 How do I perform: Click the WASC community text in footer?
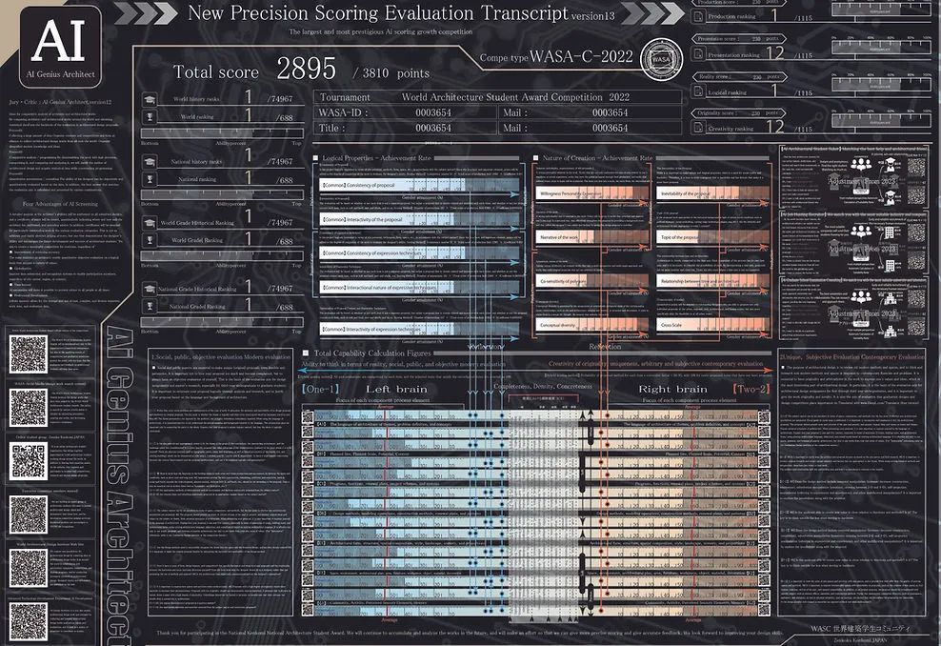click(860, 629)
